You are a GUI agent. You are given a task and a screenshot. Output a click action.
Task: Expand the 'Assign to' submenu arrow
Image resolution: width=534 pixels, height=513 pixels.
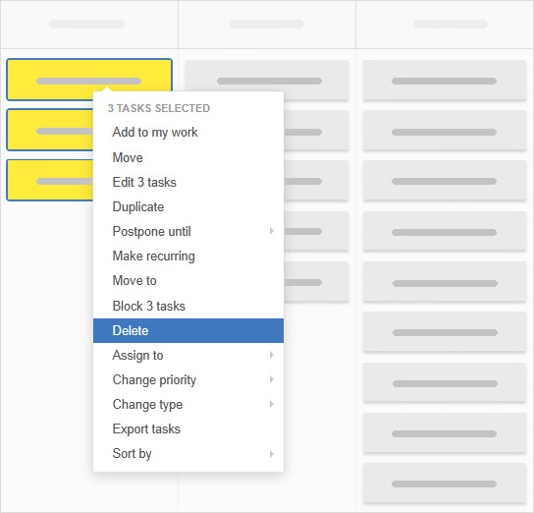click(x=272, y=355)
